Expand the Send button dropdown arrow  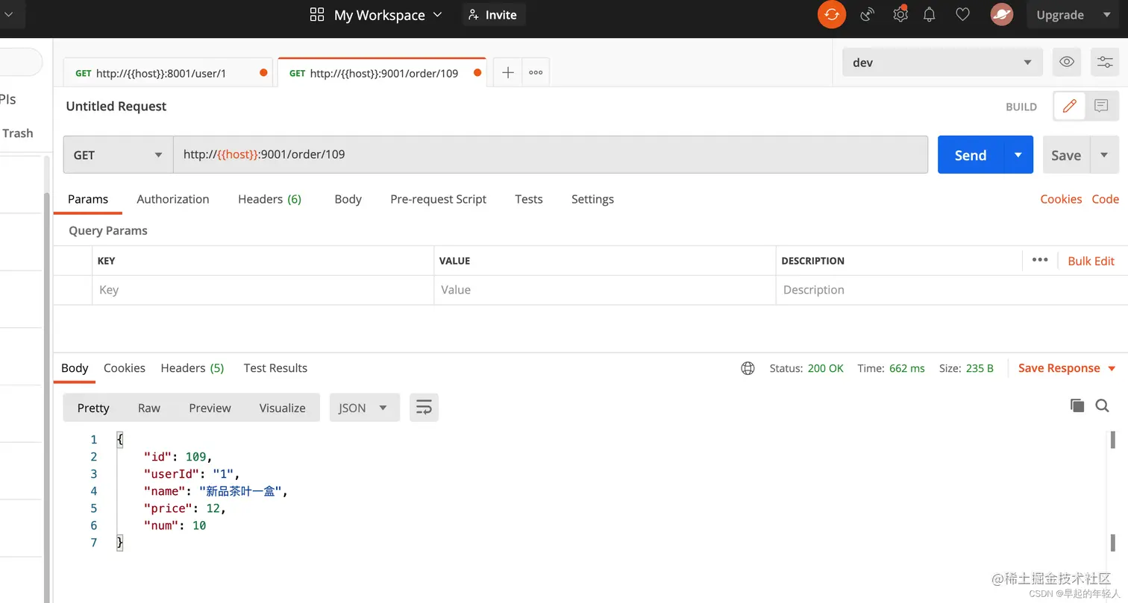(x=1018, y=155)
